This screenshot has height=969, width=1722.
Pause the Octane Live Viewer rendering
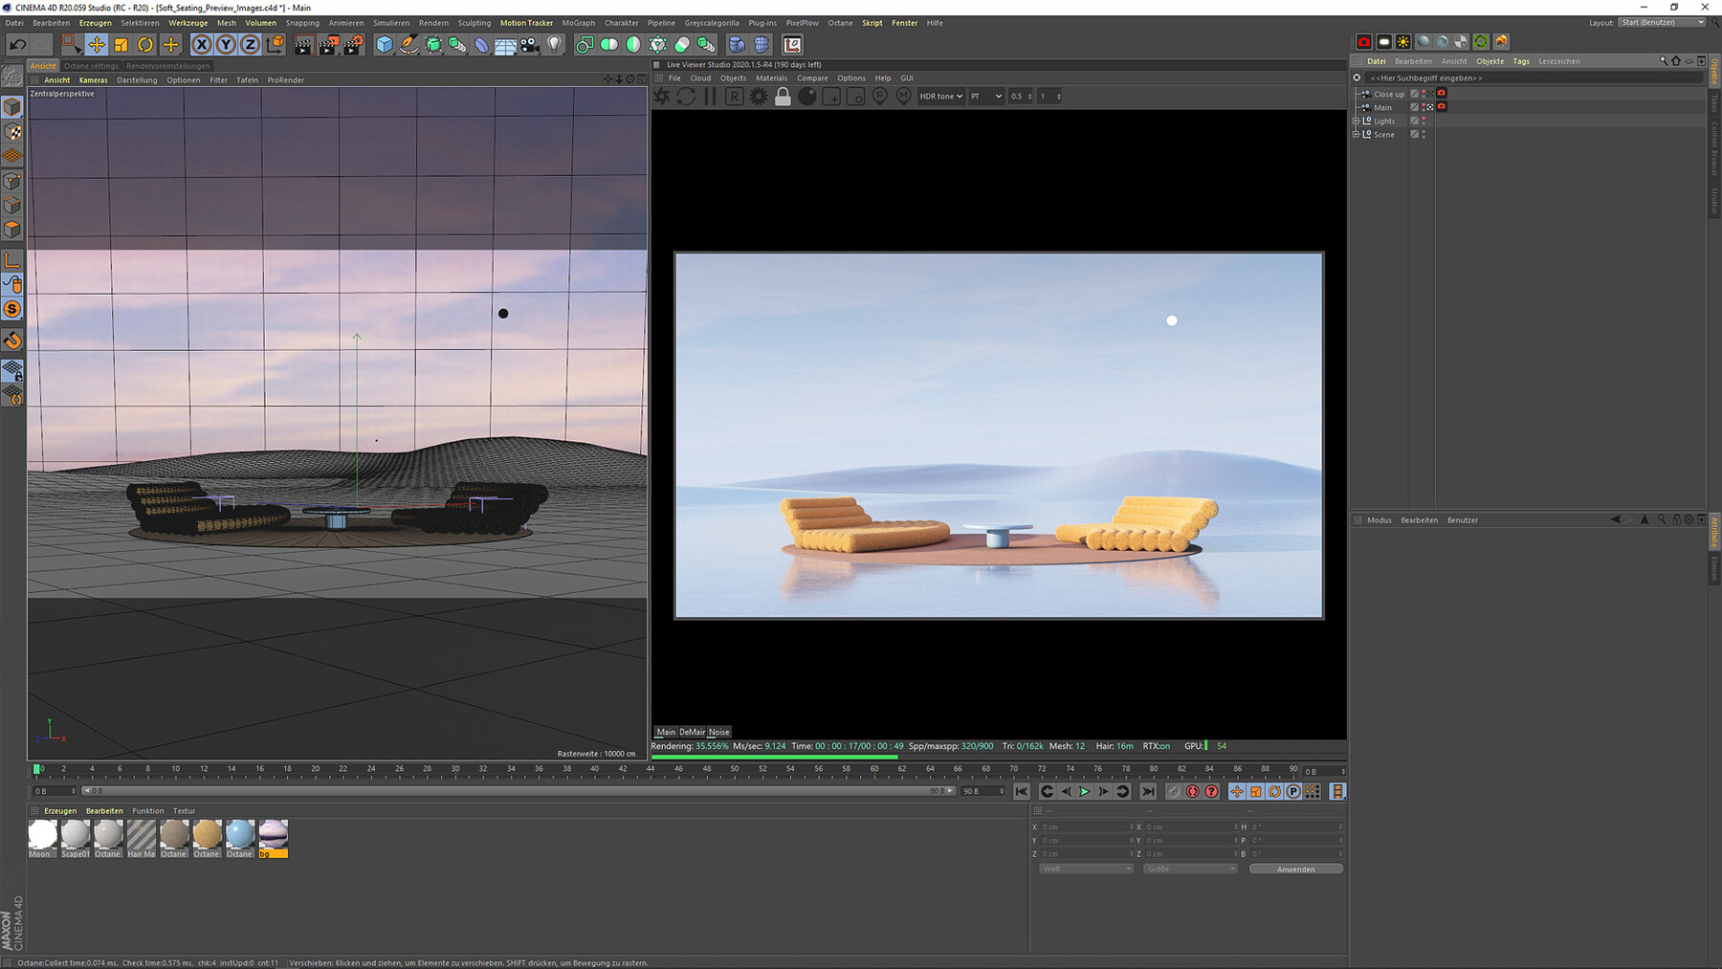(x=710, y=96)
